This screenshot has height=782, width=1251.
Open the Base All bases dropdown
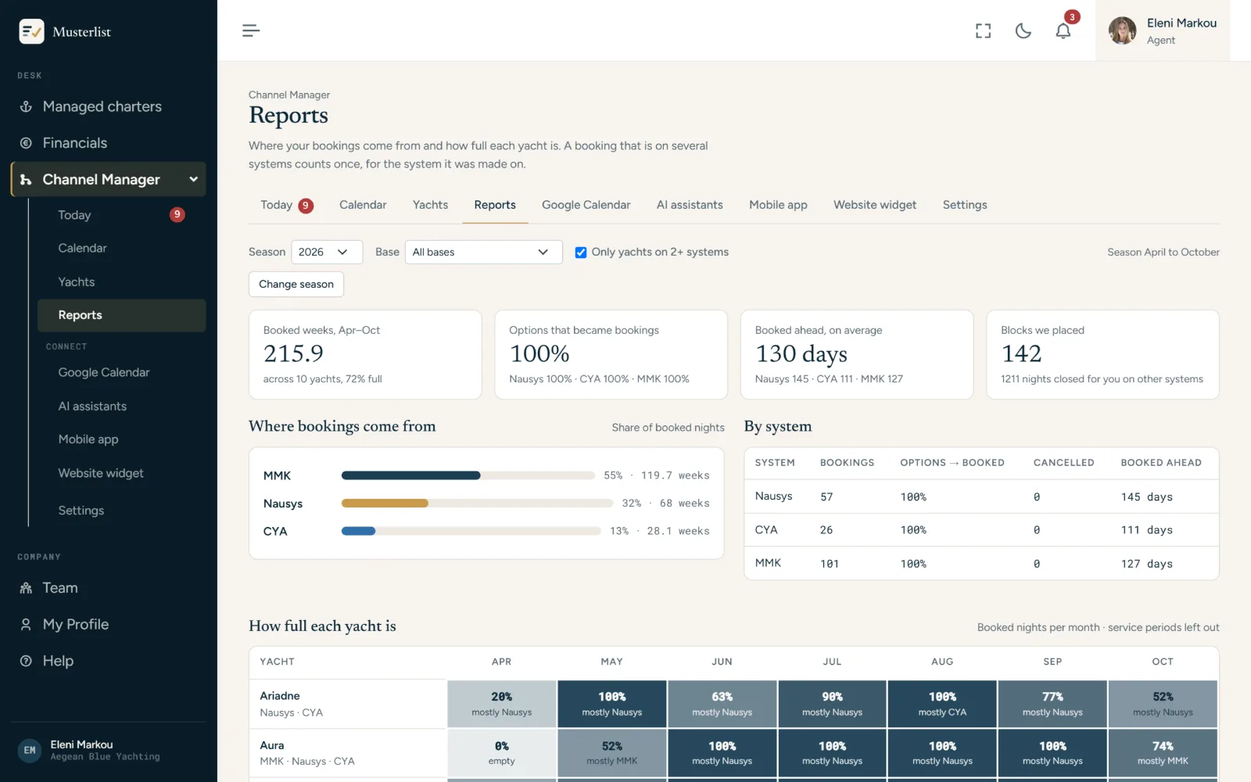click(x=484, y=252)
